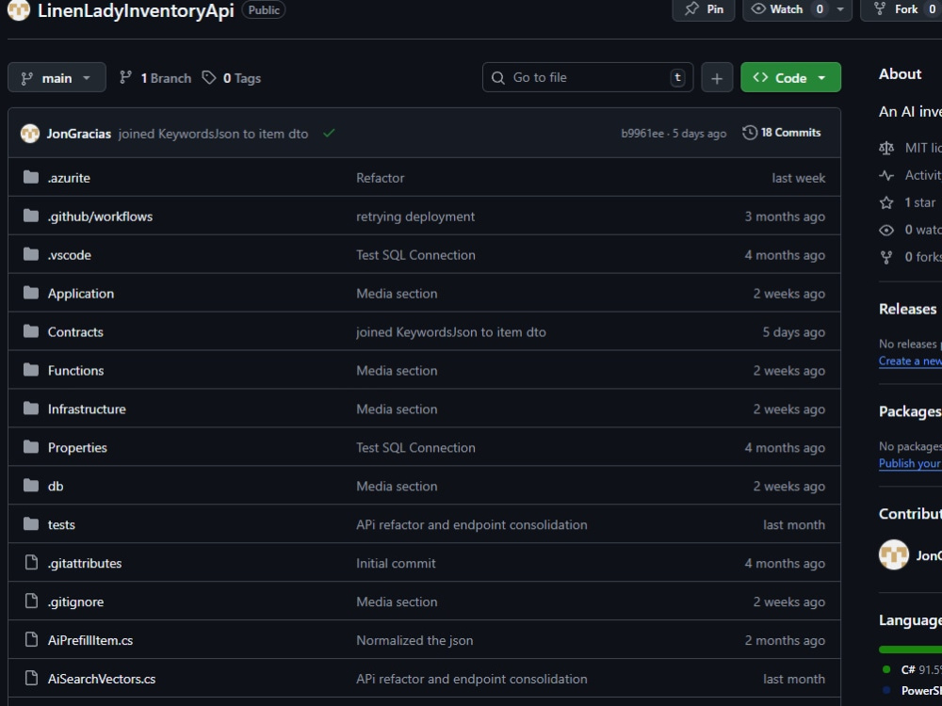Click the Releases heading
Image resolution: width=942 pixels, height=706 pixels.
pos(907,309)
